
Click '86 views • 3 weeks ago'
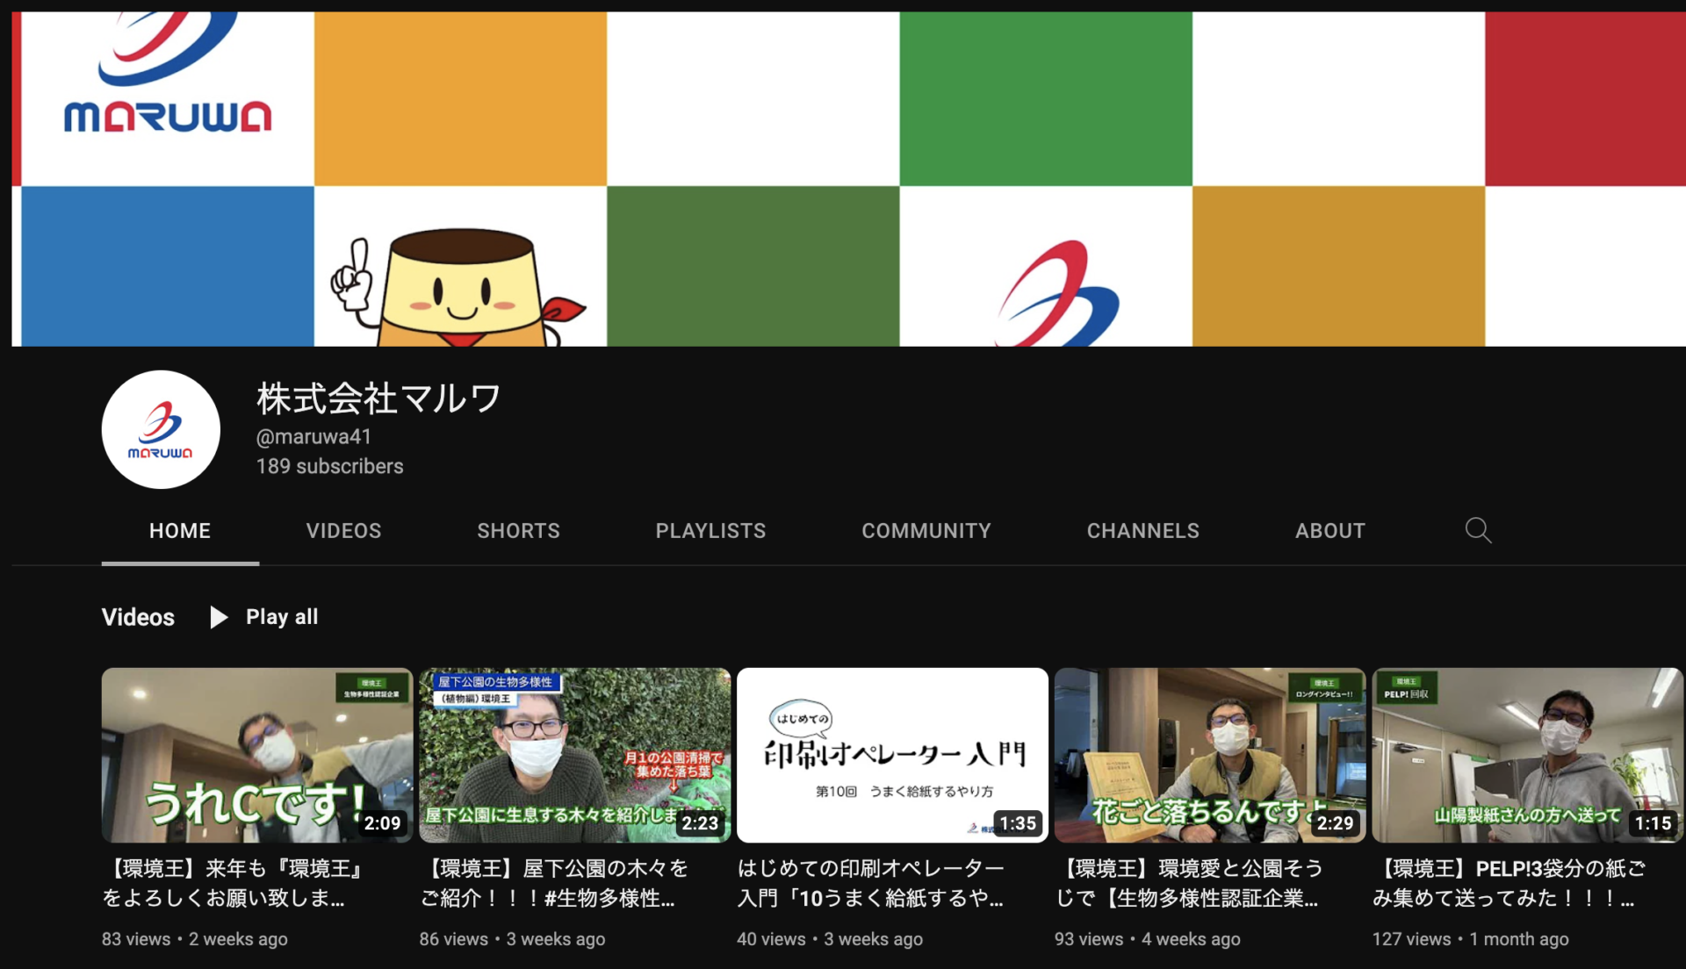point(512,939)
